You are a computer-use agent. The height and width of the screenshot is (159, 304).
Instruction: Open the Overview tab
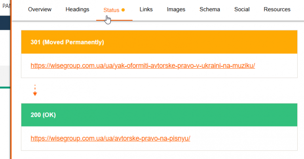click(40, 10)
